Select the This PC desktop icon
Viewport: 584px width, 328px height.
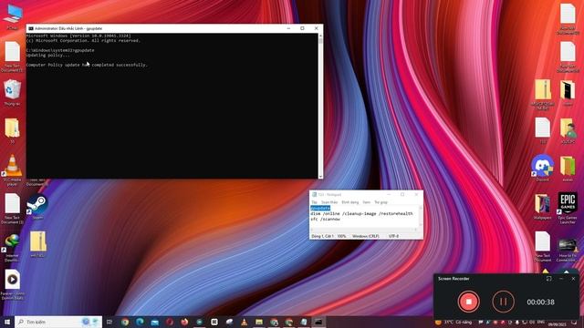coord(12,16)
